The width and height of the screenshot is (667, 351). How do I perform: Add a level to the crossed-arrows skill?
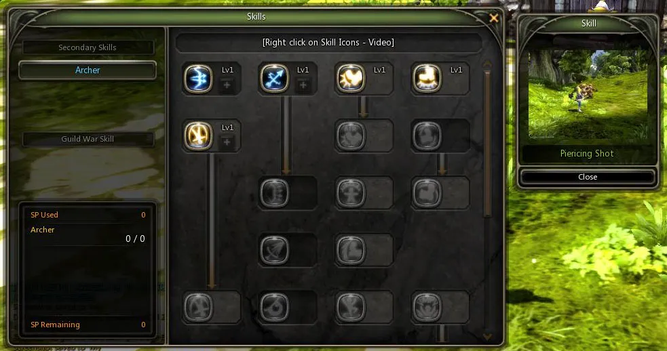(303, 85)
